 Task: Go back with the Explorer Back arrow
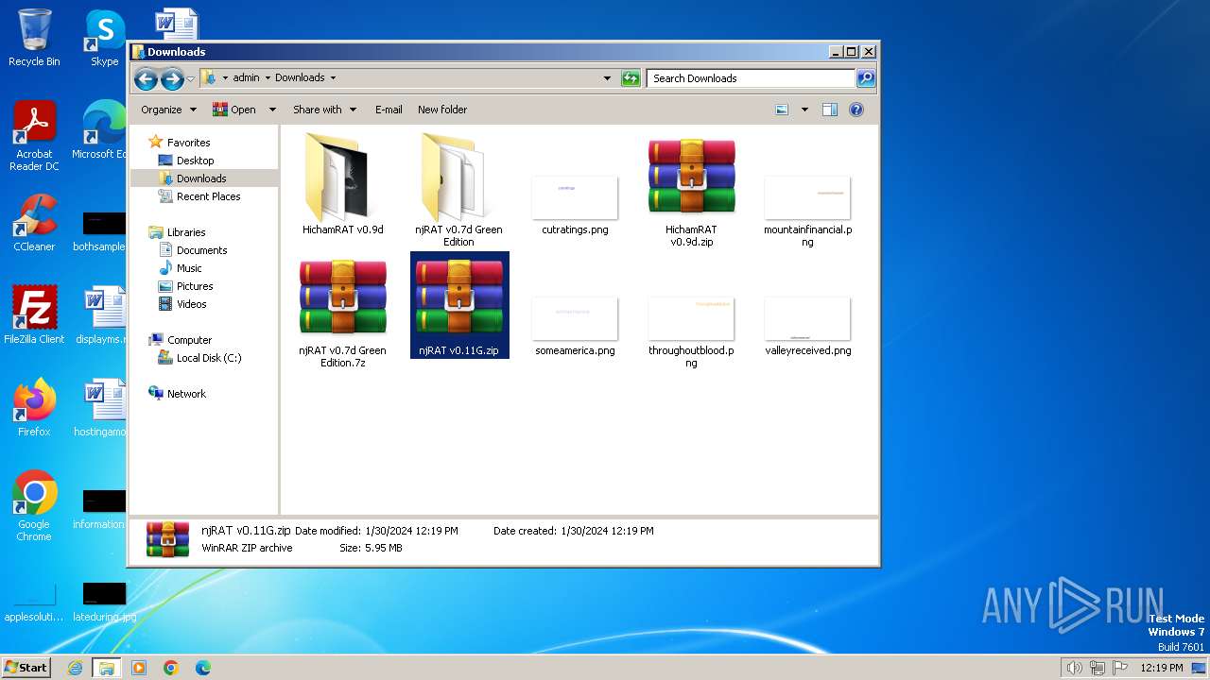(x=146, y=78)
